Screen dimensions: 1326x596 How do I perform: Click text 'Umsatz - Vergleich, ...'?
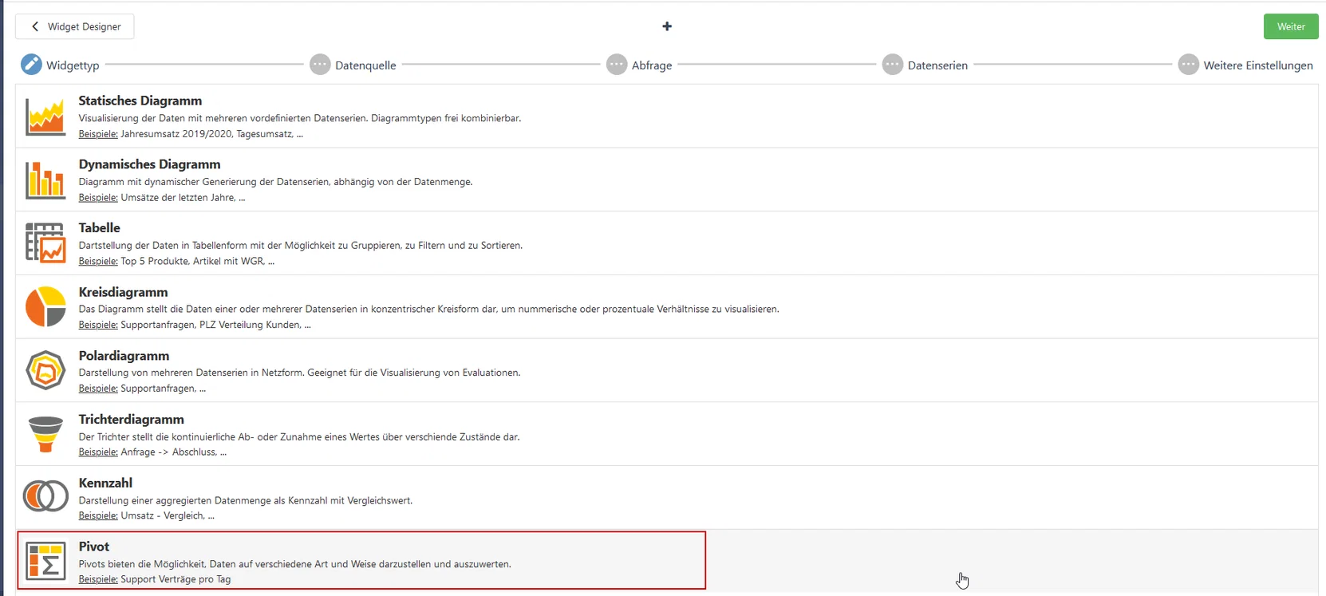[168, 515]
